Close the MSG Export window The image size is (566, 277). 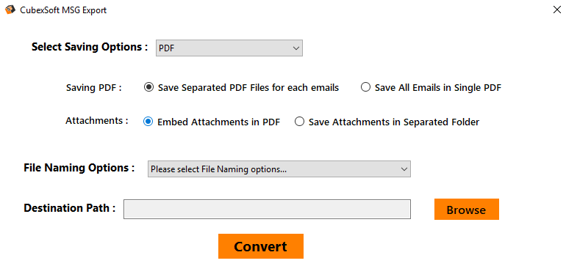[x=557, y=10]
